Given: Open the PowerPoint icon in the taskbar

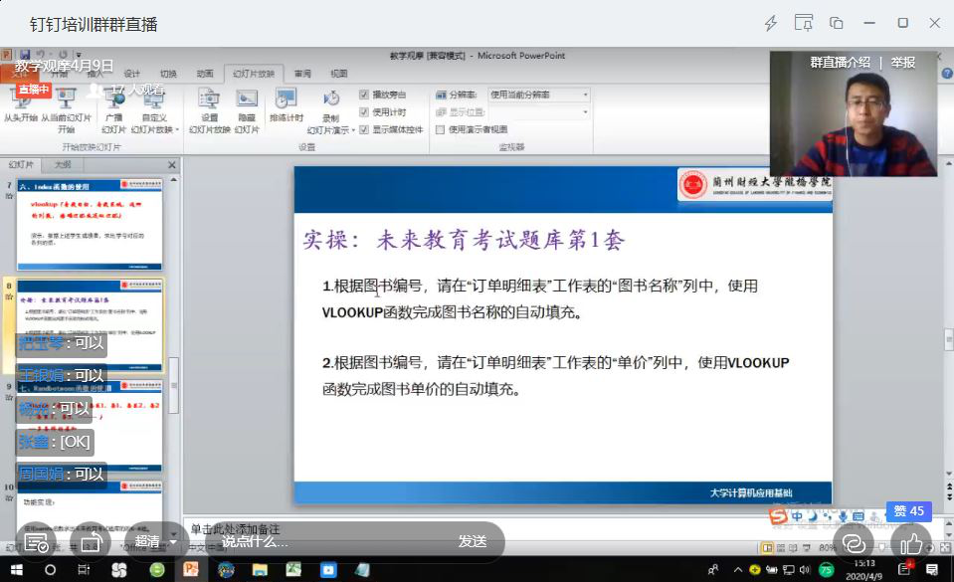Looking at the screenshot, I should [x=189, y=570].
